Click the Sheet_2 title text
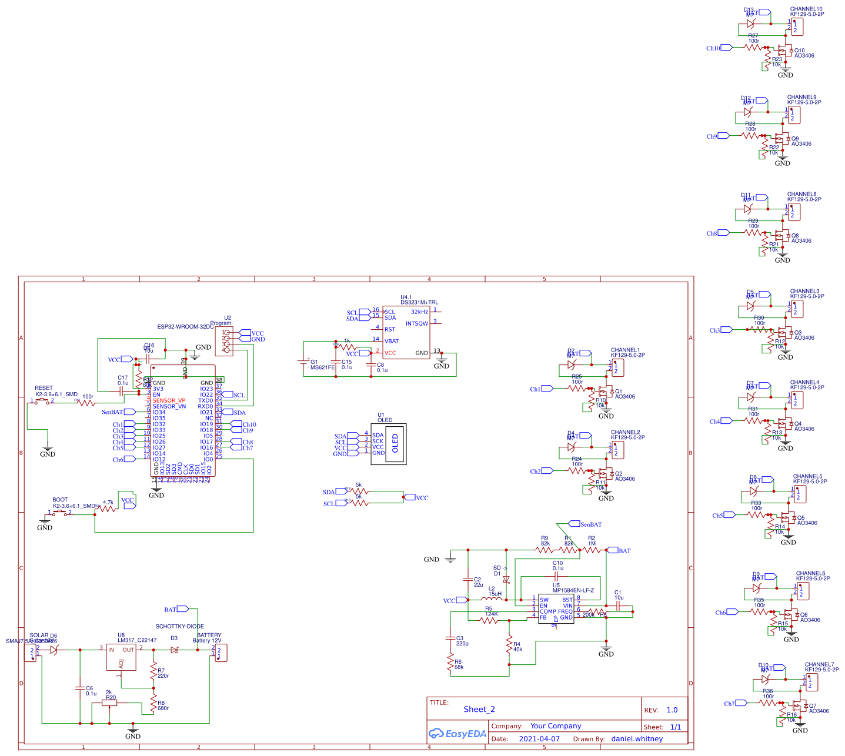The height and width of the screenshot is (756, 845). pos(479,710)
